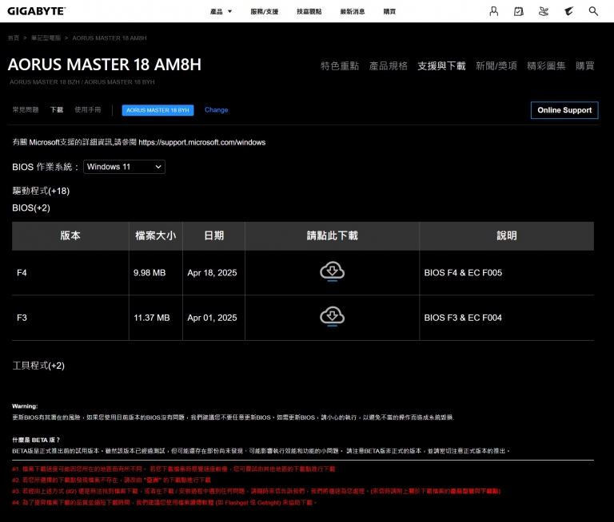Click the 11.37 MB file size
Viewport: 614px width, 522px height.
click(152, 318)
